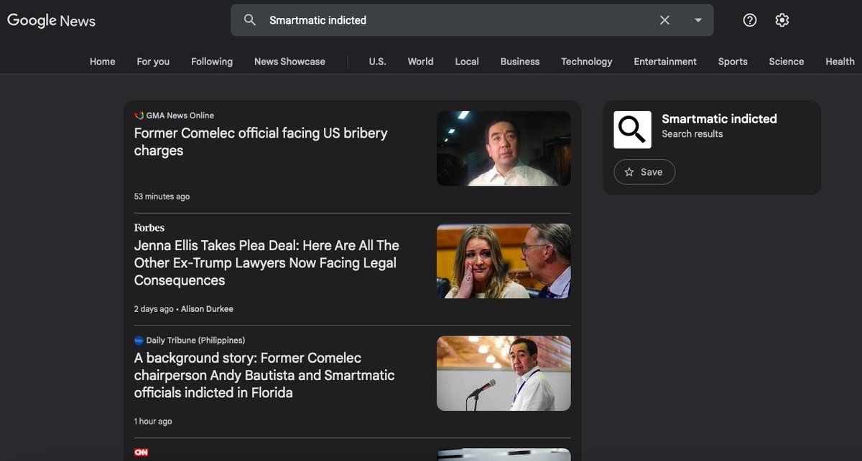Save the Smartmatic indicted search

coord(644,172)
